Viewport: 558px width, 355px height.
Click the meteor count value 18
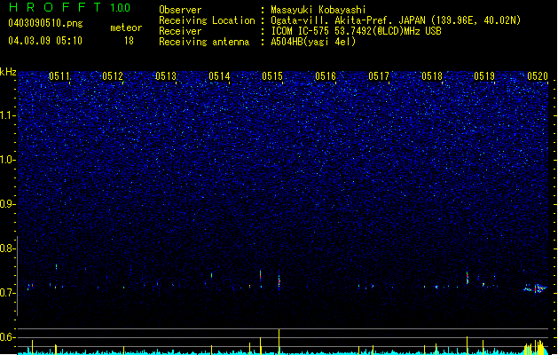pyautogui.click(x=129, y=41)
